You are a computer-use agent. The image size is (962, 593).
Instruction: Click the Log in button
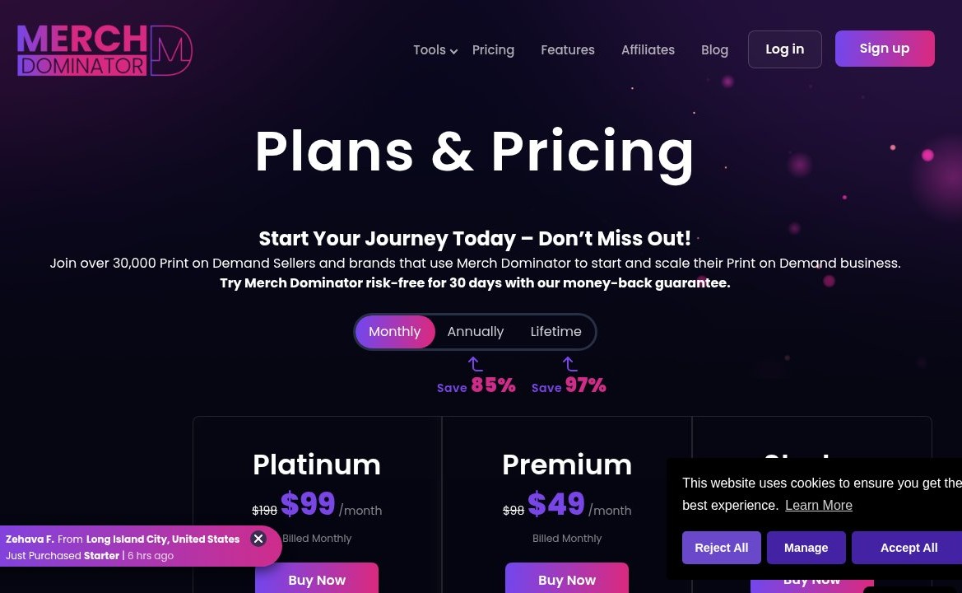click(x=785, y=49)
